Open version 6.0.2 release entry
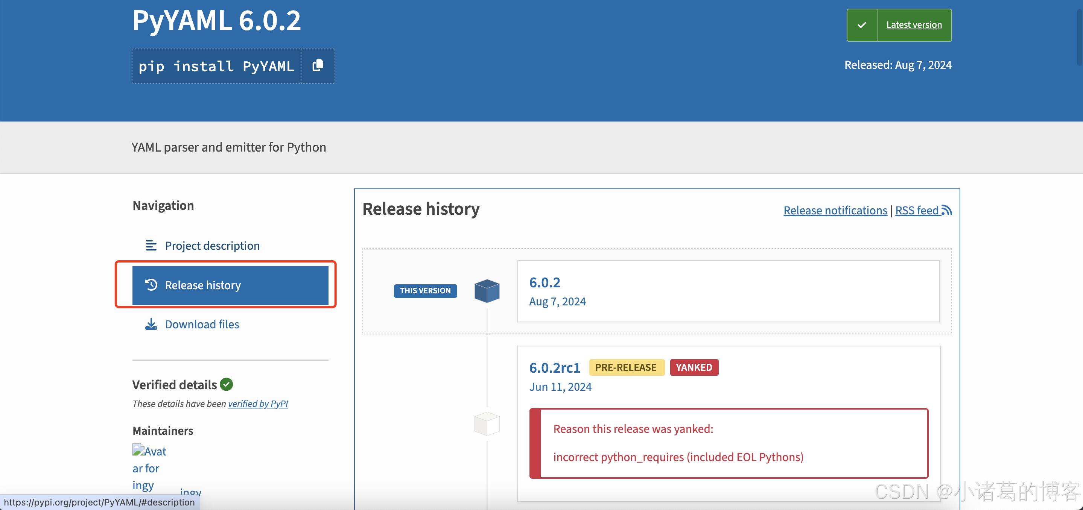Image resolution: width=1083 pixels, height=510 pixels. [x=545, y=282]
